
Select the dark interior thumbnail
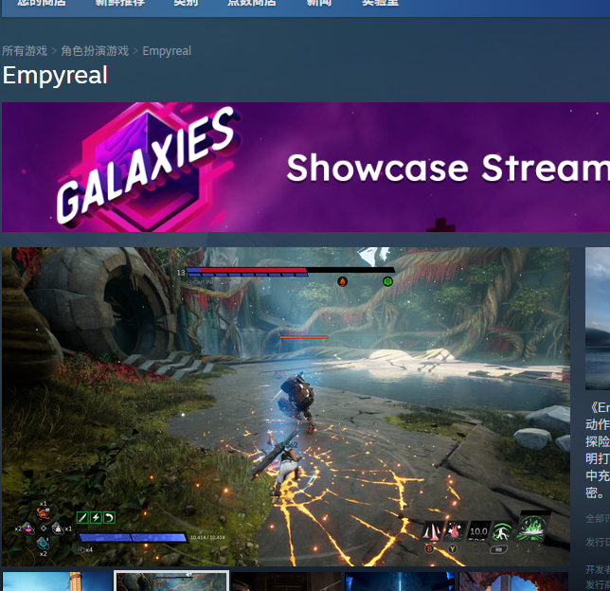286,582
